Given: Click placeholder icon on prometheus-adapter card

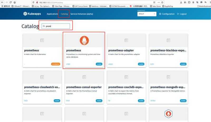Looking at the screenshot, I should [126, 40].
